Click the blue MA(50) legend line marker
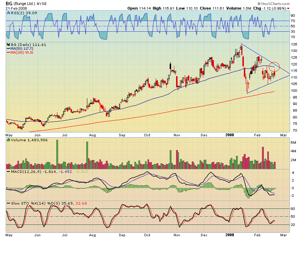Screen dimensions: 303x264 [x=8, y=49]
